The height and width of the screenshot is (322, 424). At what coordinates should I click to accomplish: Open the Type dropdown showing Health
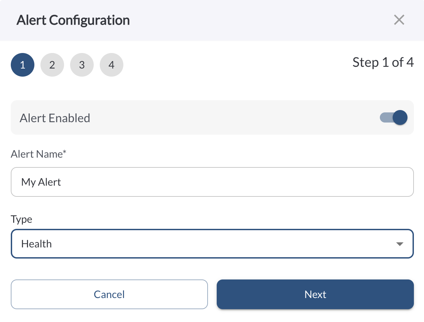(212, 244)
